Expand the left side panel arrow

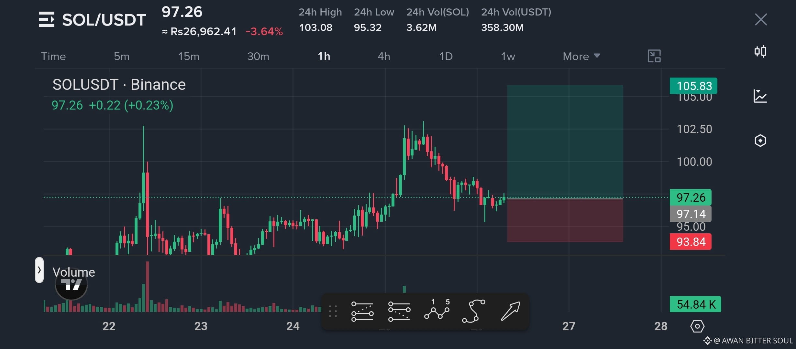39,270
